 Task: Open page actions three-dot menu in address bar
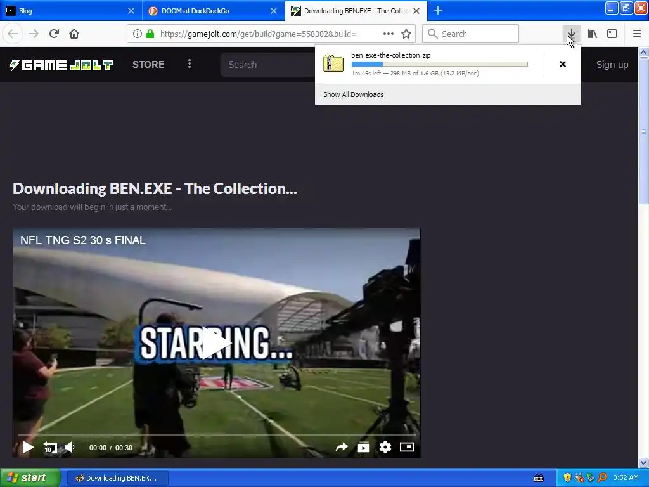(389, 34)
